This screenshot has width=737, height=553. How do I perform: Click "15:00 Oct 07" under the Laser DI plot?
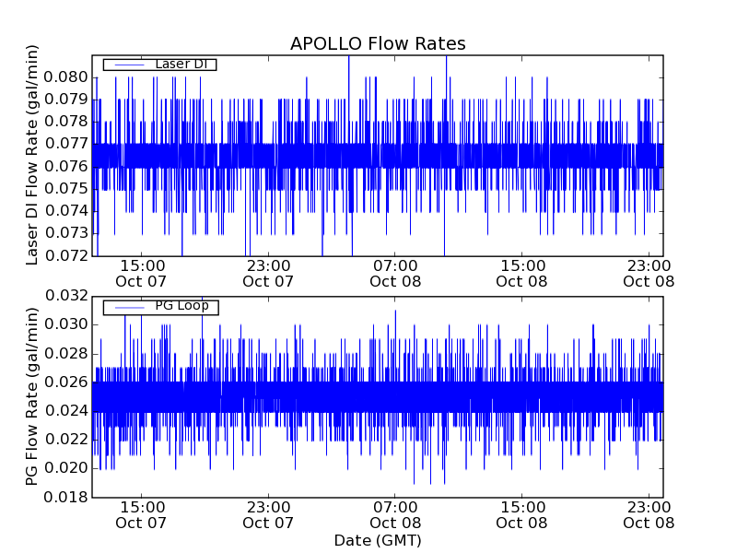(x=142, y=274)
